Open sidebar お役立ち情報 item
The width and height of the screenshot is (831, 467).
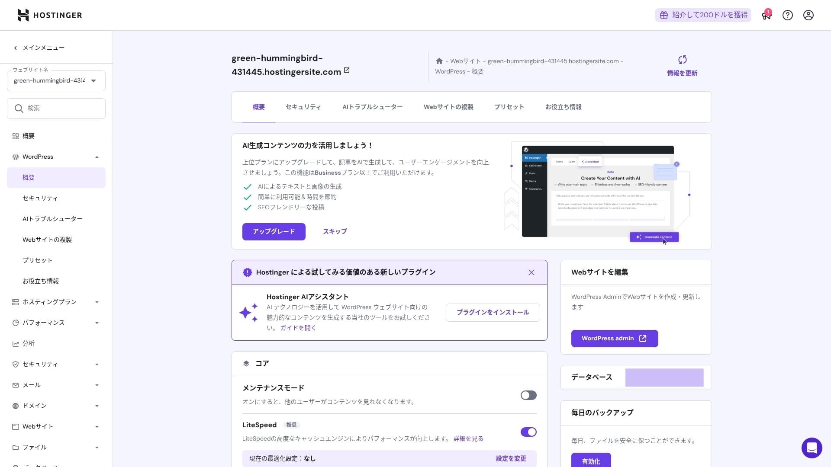point(56,281)
